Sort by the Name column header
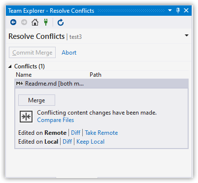 pos(24,75)
